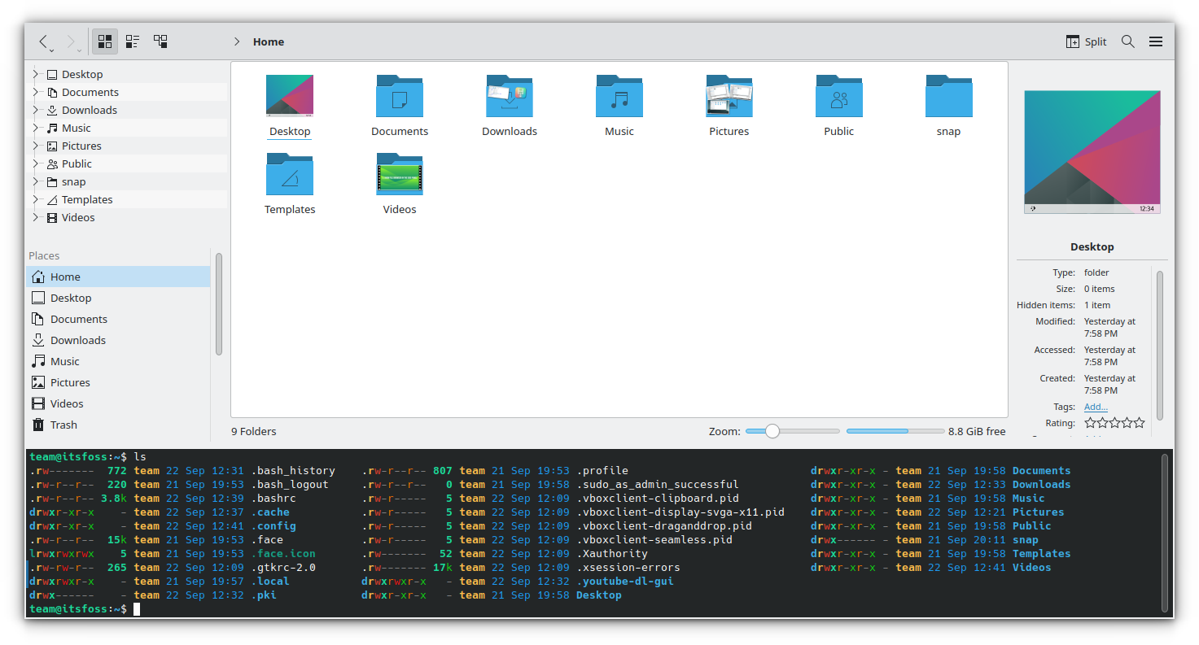Select the Compact view mode icon
The image size is (1199, 645).
[x=133, y=41]
